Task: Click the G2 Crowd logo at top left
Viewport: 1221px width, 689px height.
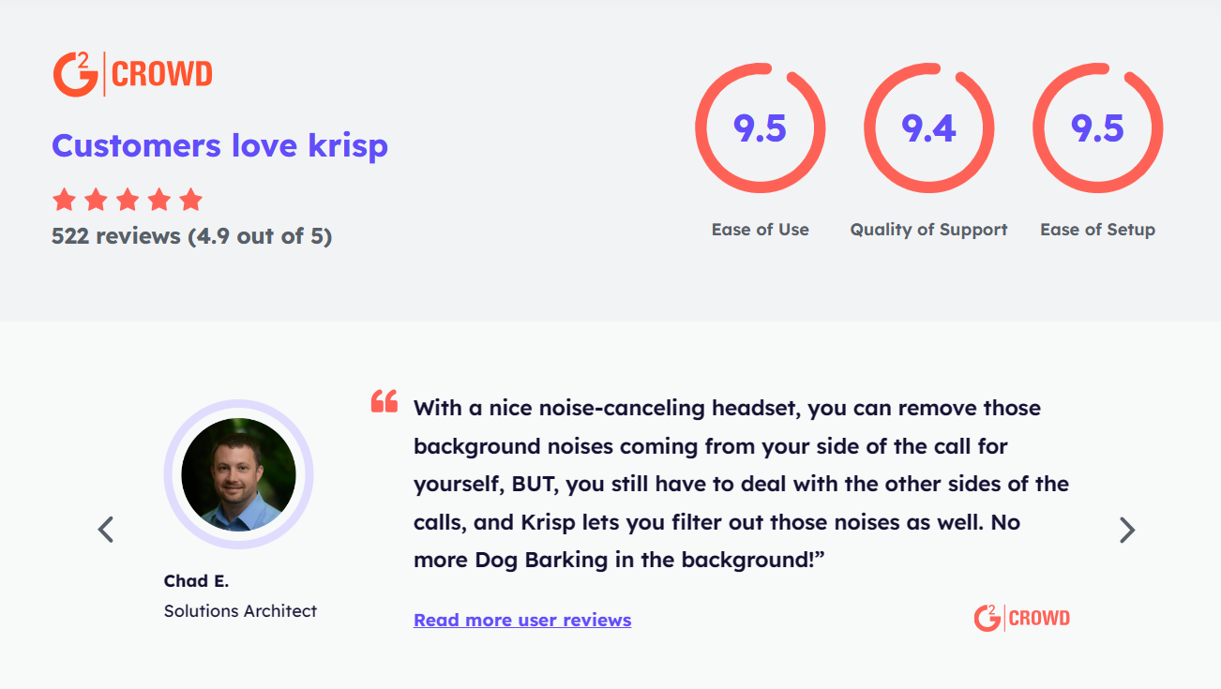Action: (132, 73)
